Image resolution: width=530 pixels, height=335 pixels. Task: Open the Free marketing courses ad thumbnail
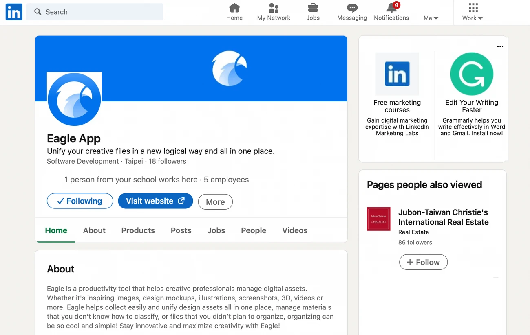pyautogui.click(x=397, y=74)
